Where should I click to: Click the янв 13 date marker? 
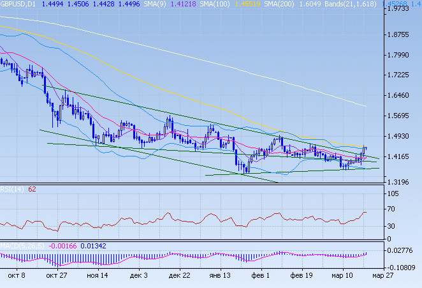pyautogui.click(x=220, y=277)
